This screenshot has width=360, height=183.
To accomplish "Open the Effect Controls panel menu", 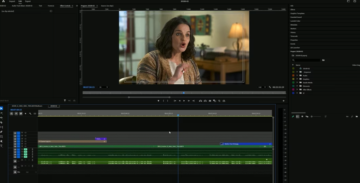I will [x=72, y=6].
